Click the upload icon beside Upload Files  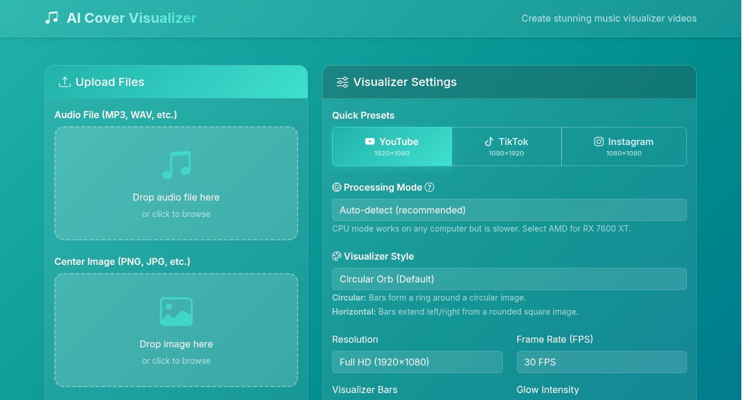[65, 82]
